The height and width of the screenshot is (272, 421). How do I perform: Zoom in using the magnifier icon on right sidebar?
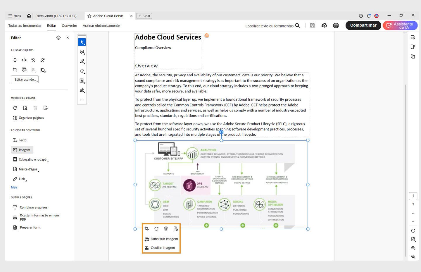[413, 248]
